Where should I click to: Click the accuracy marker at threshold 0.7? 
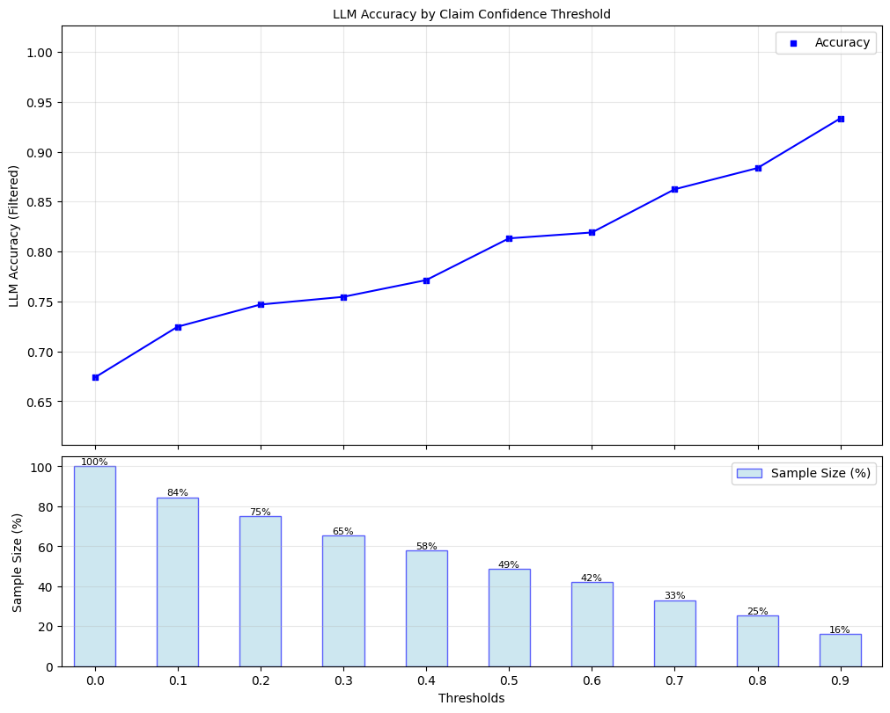674,189
